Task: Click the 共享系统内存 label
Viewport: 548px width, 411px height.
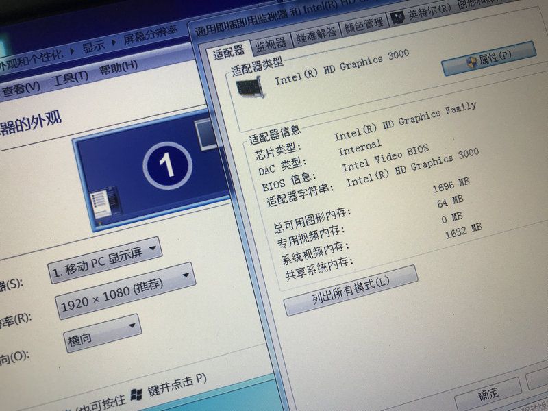Action: point(319,269)
